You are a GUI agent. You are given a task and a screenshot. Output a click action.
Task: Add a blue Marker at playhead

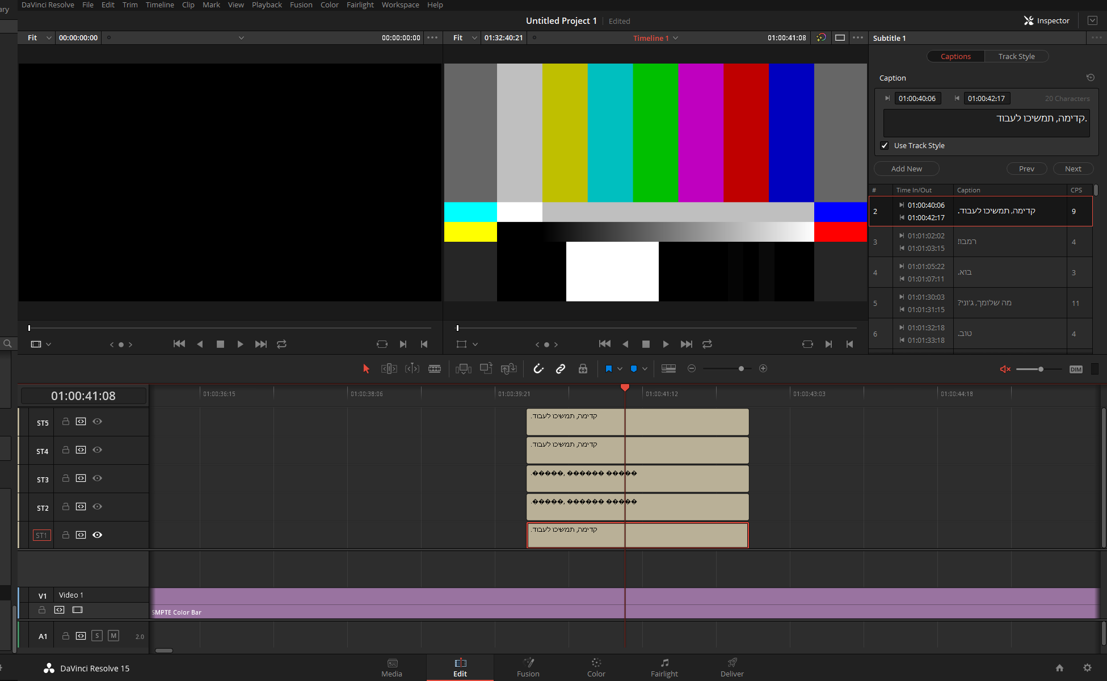tap(634, 369)
